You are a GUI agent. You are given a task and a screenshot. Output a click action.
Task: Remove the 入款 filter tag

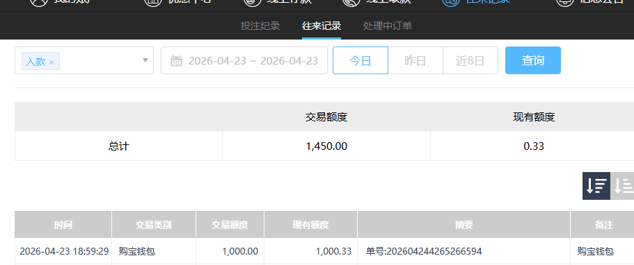(51, 62)
